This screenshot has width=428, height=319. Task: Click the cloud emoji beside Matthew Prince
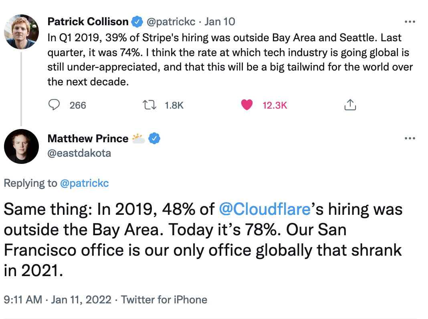coord(138,139)
